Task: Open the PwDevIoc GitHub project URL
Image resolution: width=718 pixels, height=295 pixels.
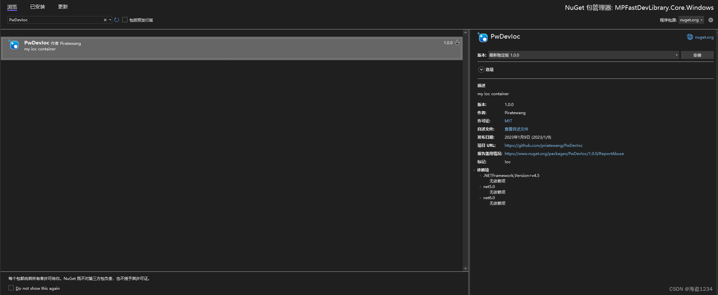Action: (x=544, y=145)
